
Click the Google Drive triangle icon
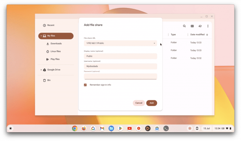45,70
